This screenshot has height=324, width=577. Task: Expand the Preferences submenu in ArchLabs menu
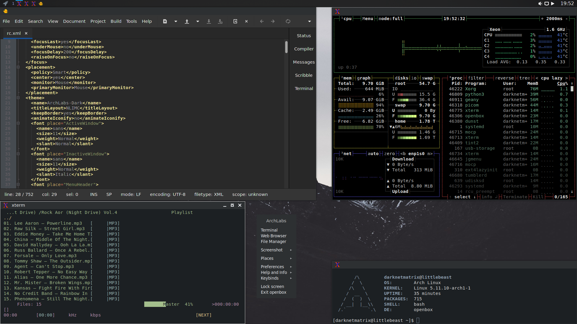coord(276,267)
